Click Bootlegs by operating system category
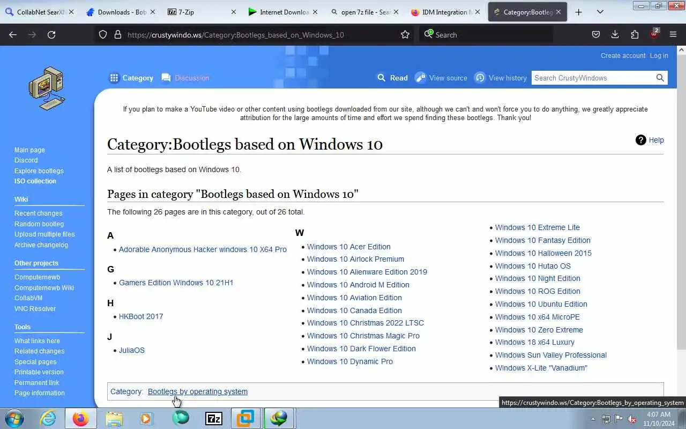 [x=198, y=391]
